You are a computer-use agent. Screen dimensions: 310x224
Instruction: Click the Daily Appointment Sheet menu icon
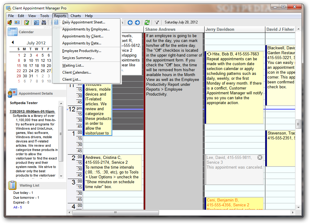point(56,22)
